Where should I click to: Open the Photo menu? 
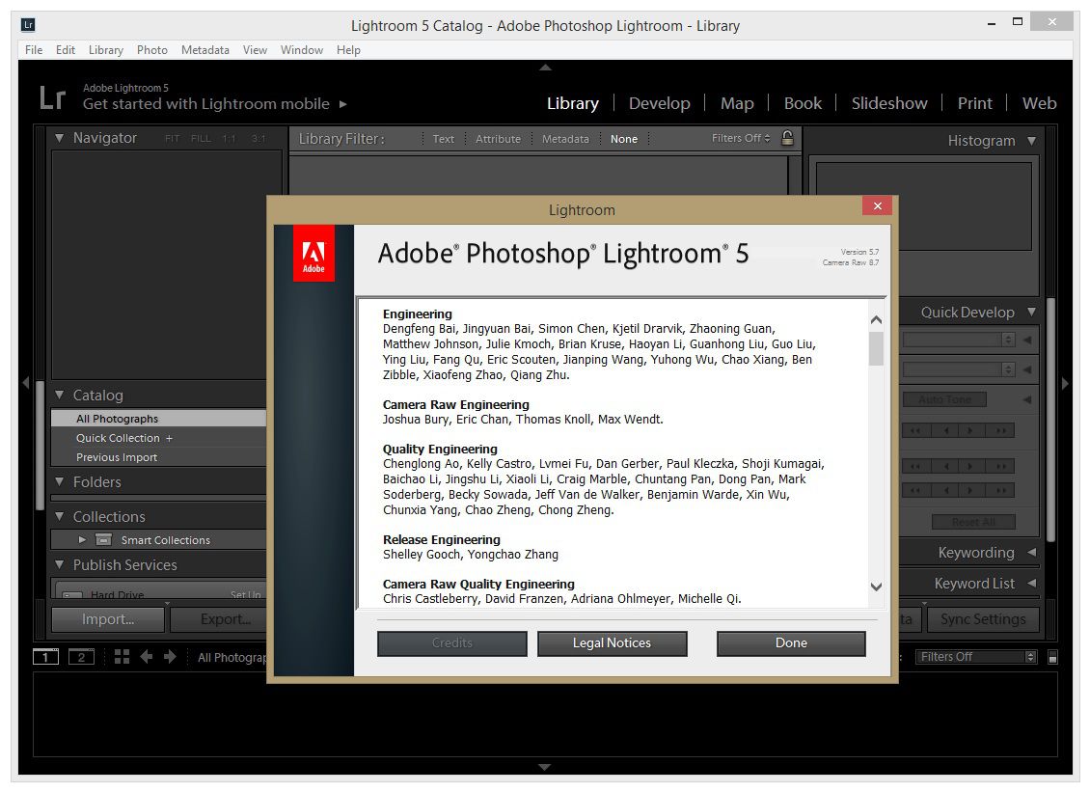(x=152, y=50)
